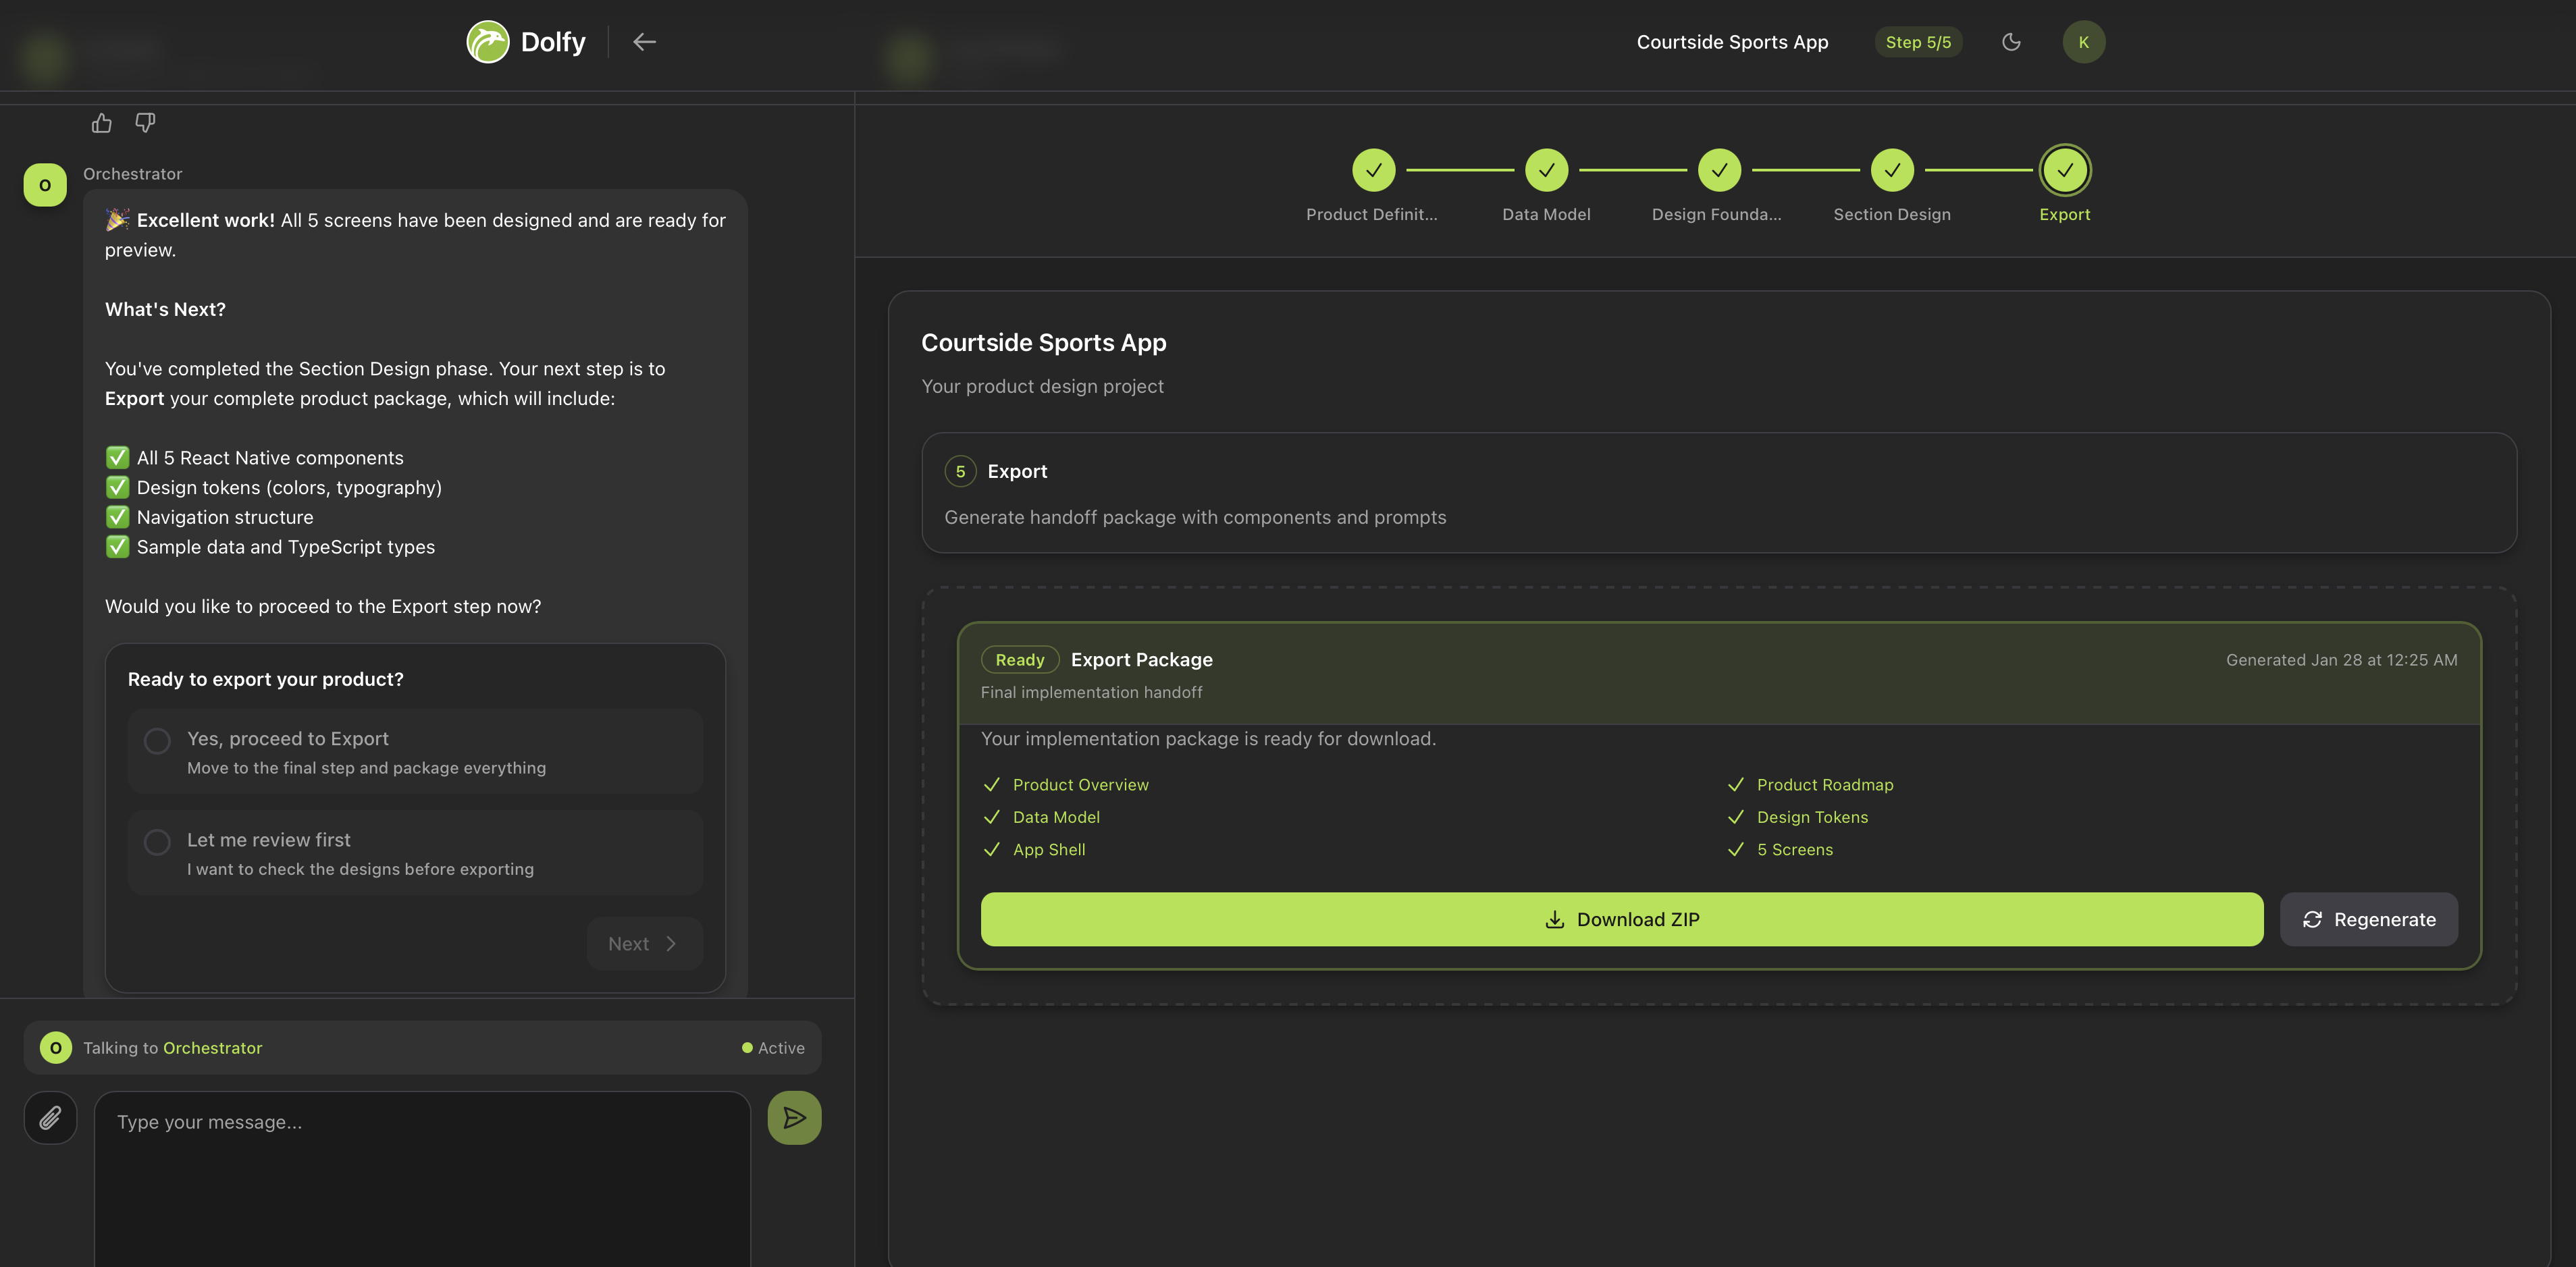Image resolution: width=2576 pixels, height=1267 pixels.
Task: Download the ZIP package
Action: click(1622, 919)
